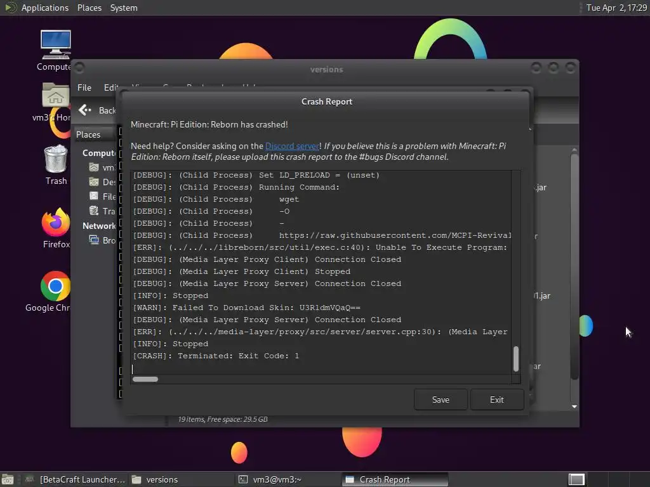
Task: Click the wget debug line
Action: coord(216,199)
